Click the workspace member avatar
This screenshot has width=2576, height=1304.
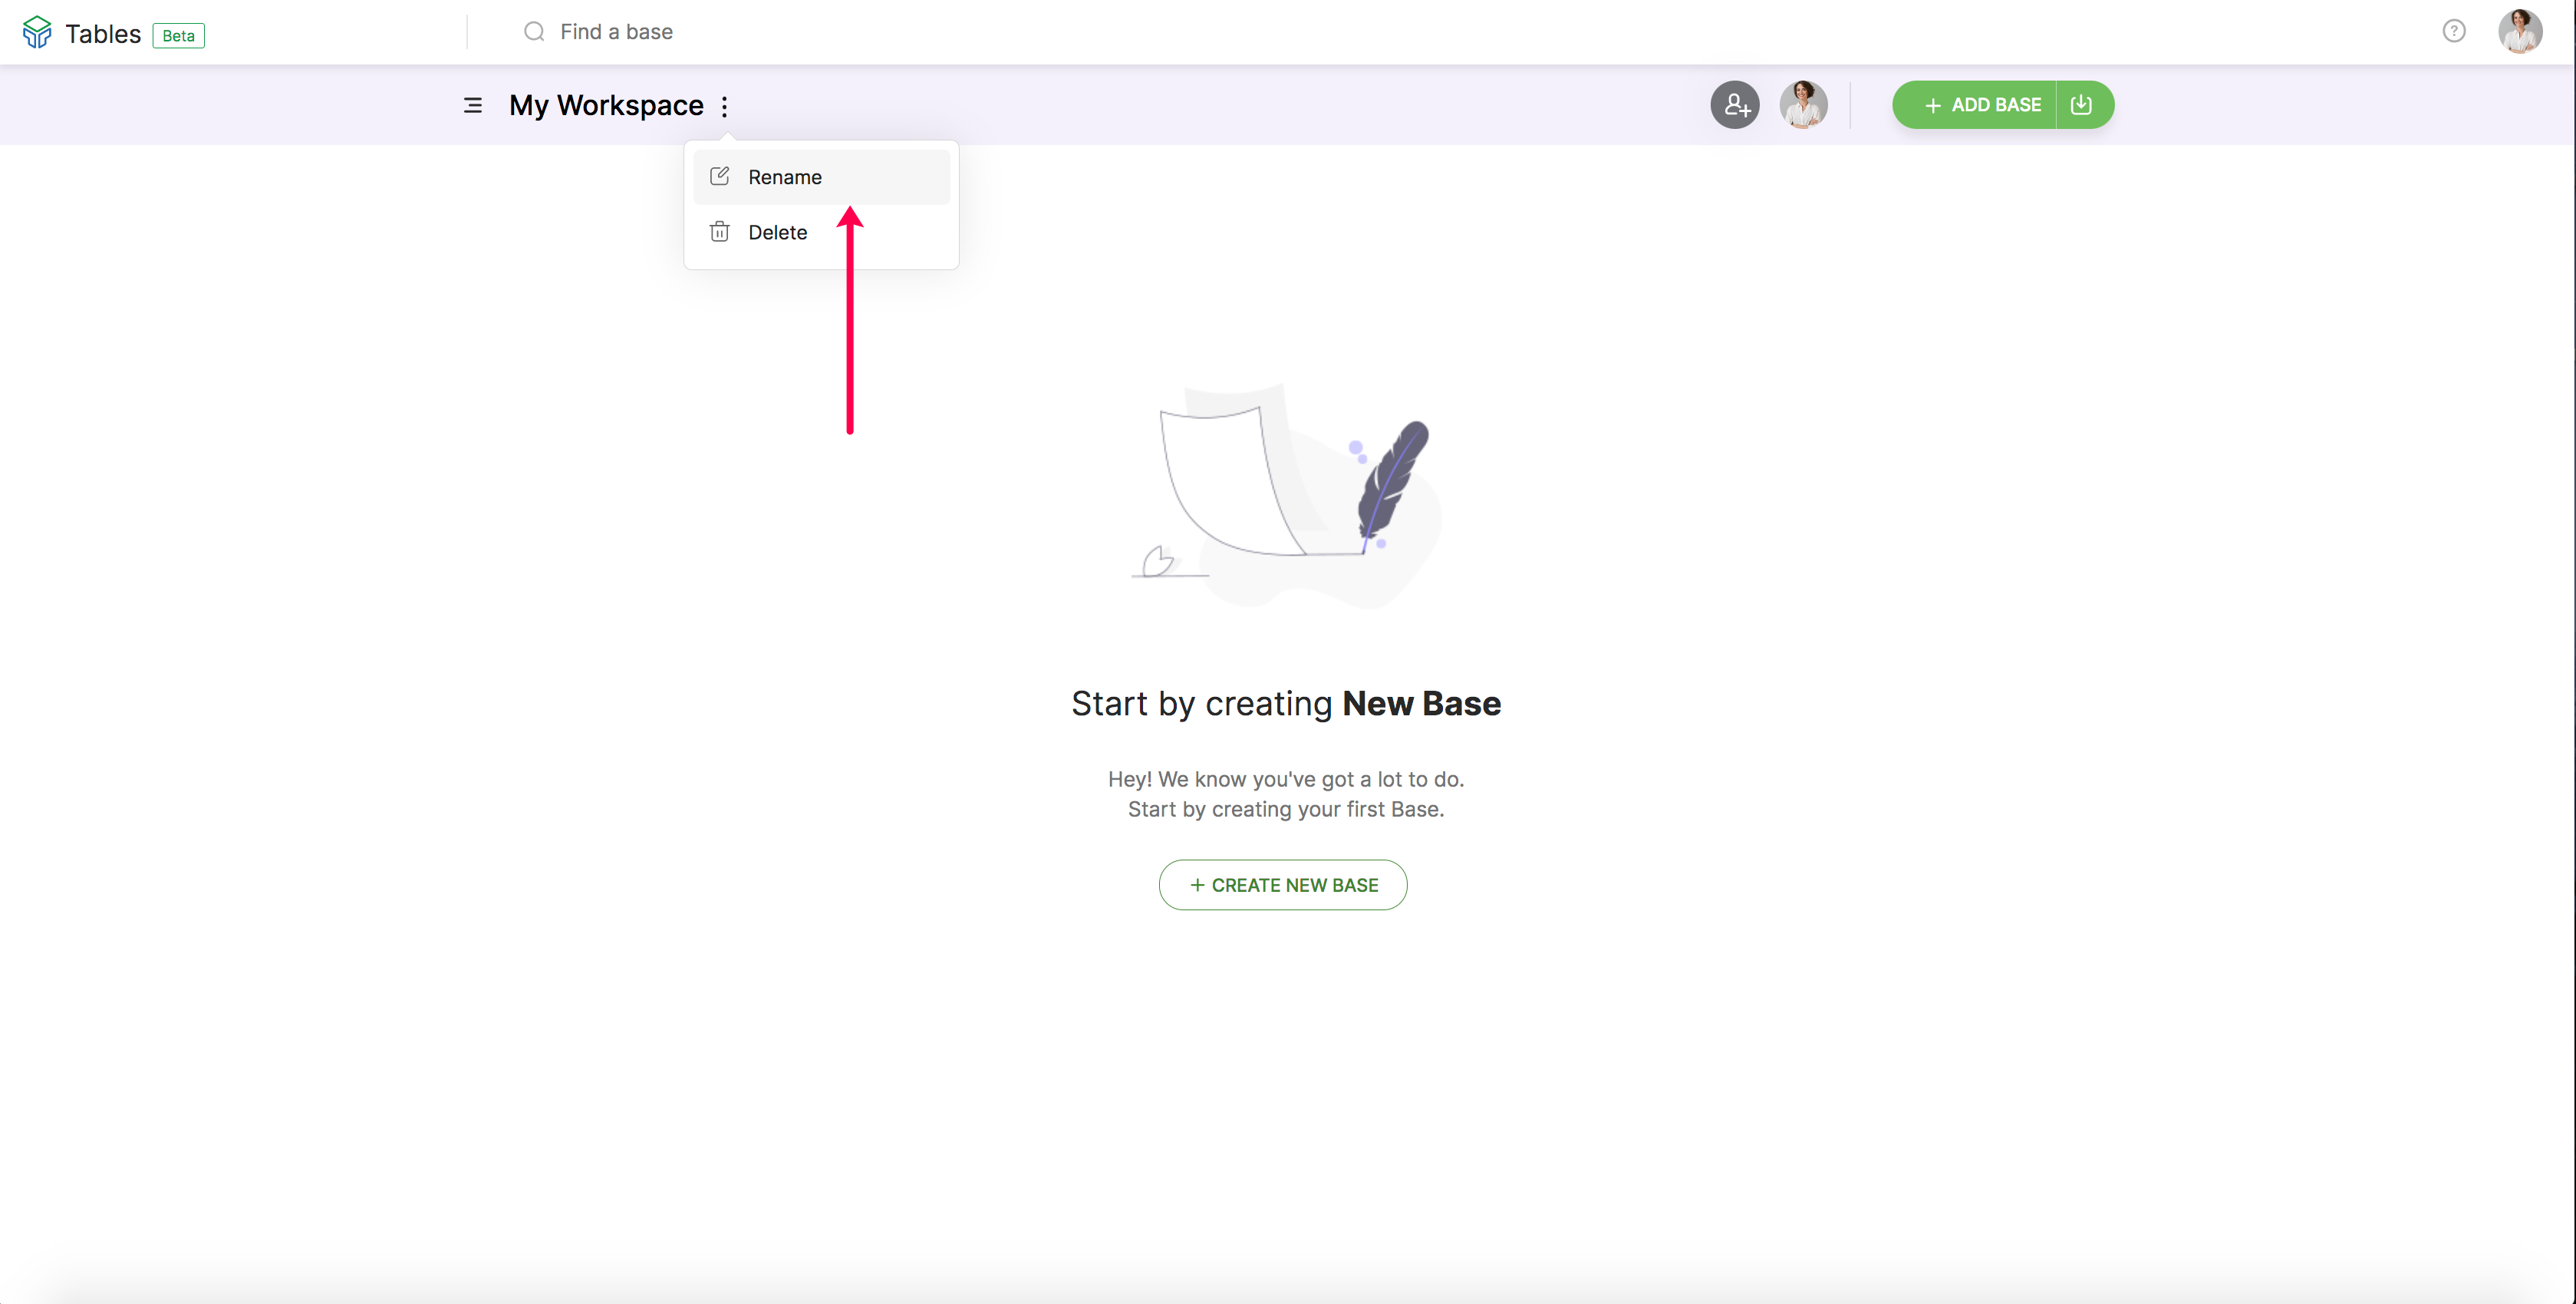click(x=1803, y=105)
